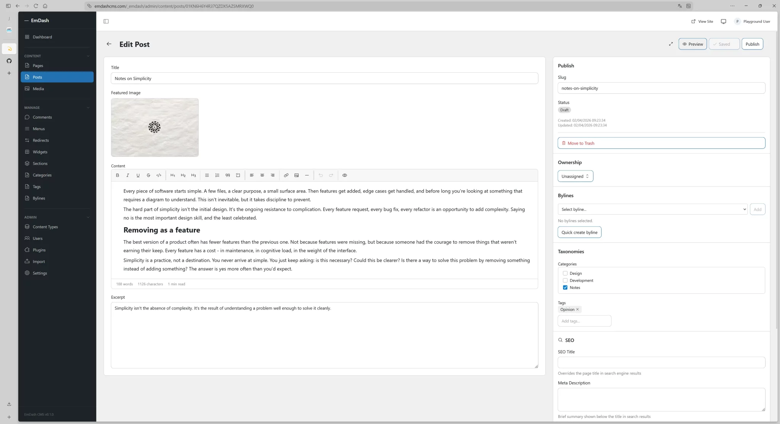This screenshot has height=424, width=780.
Task: Apply strikethrough formatting
Action: tap(148, 175)
